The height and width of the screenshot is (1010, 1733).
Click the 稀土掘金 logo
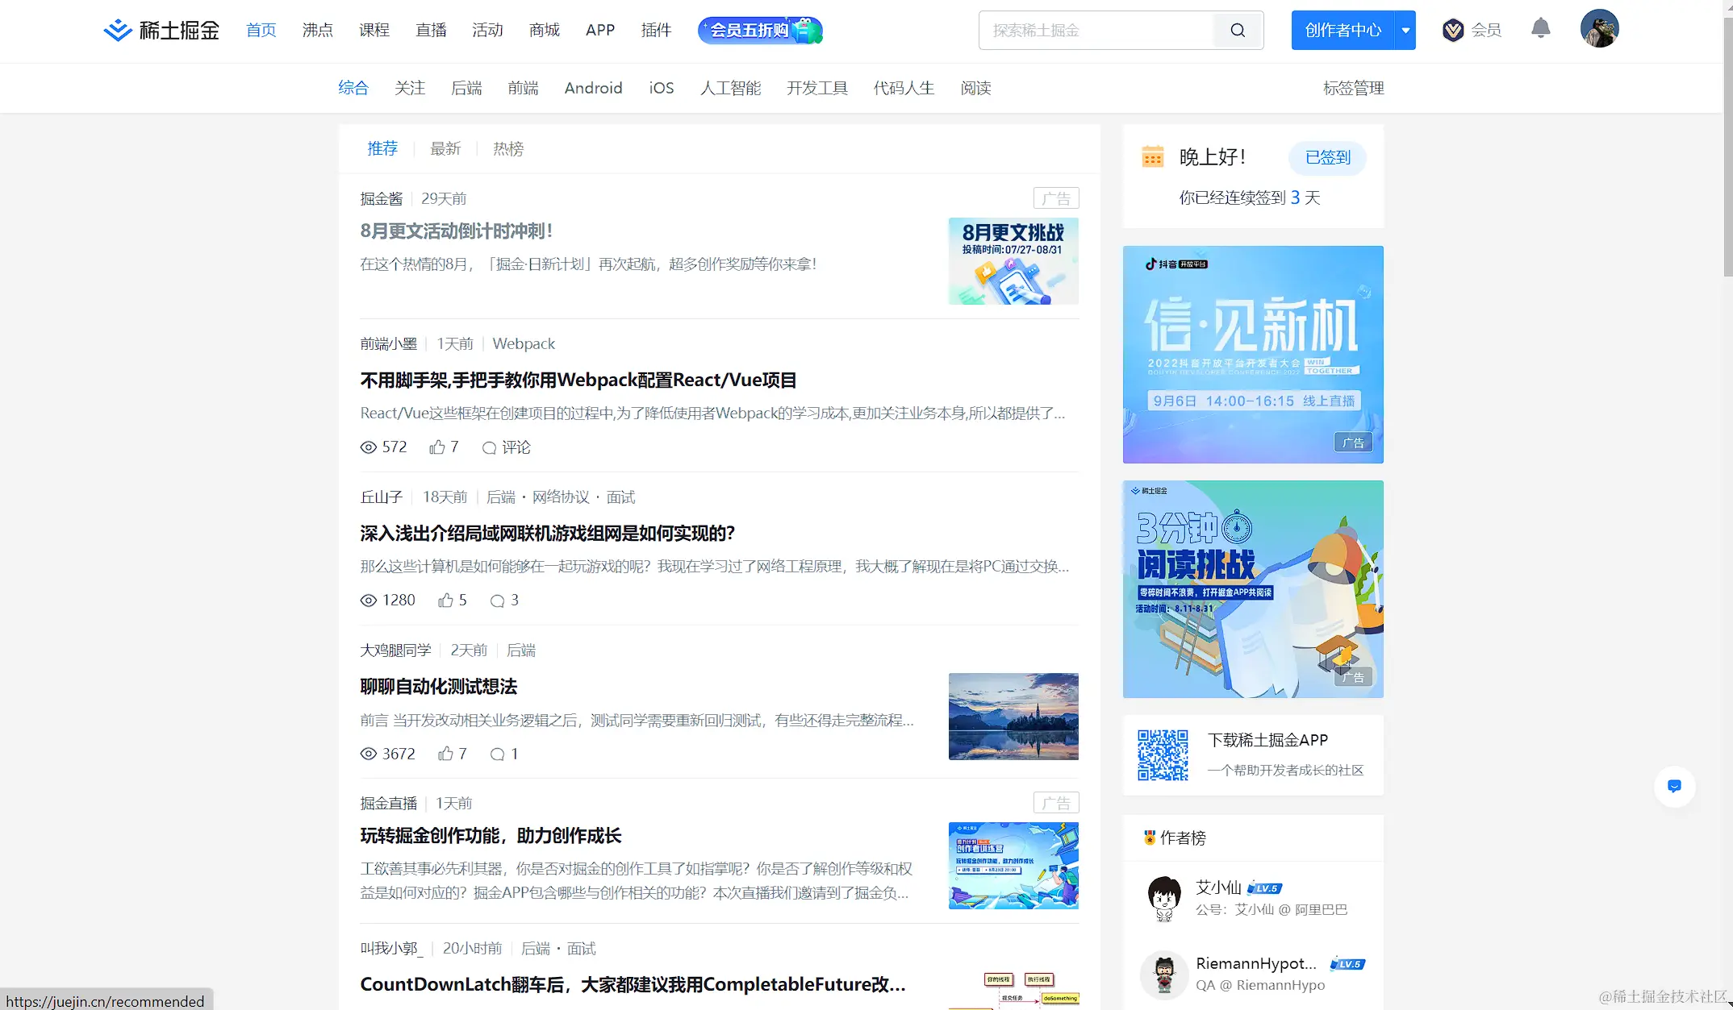tap(161, 31)
